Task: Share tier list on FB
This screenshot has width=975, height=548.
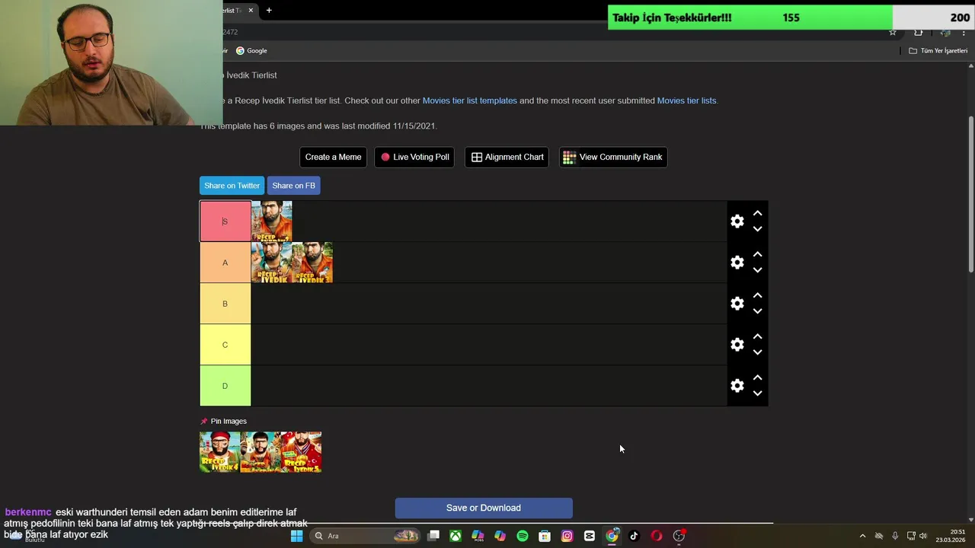Action: (x=293, y=186)
